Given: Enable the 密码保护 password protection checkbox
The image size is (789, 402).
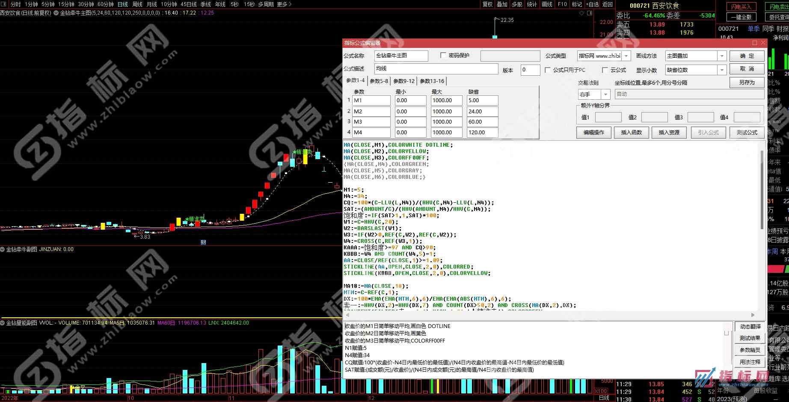Looking at the screenshot, I should click(444, 56).
